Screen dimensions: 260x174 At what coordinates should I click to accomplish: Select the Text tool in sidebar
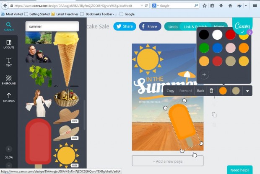pos(9,62)
